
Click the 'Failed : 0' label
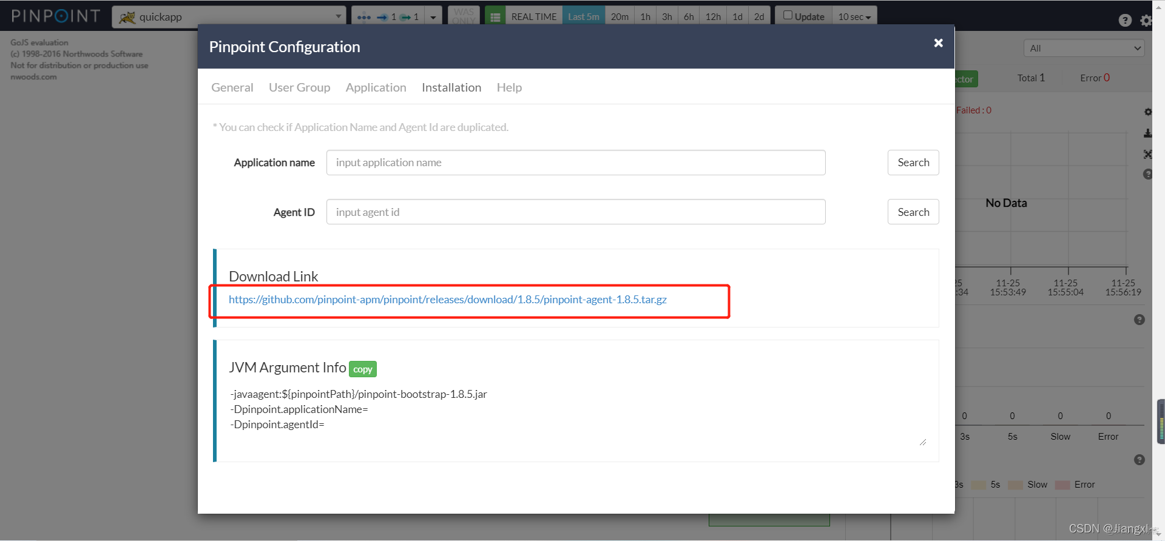[974, 110]
